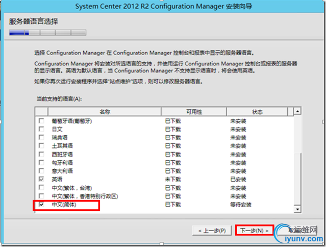The image size is (326, 247).
Task: Check the 土耳其语 language box
Action: pos(41,145)
